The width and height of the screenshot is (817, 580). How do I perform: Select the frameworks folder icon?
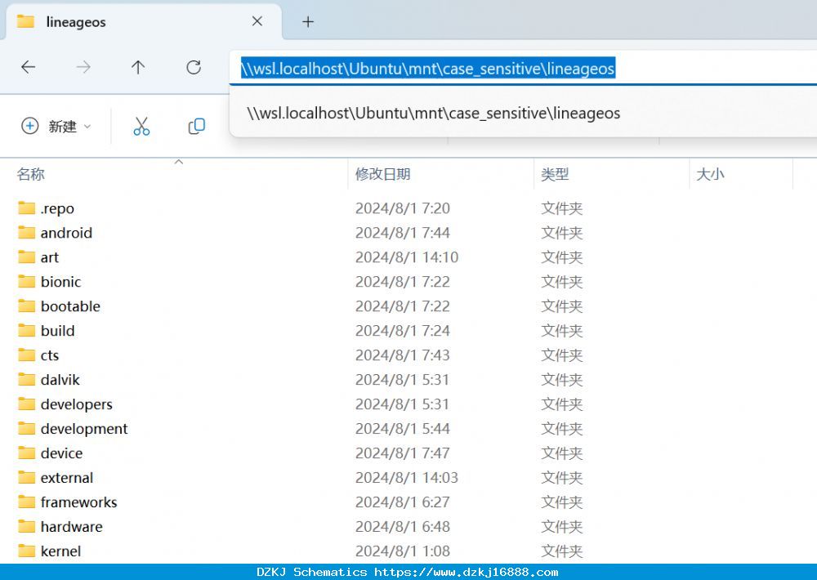26,502
